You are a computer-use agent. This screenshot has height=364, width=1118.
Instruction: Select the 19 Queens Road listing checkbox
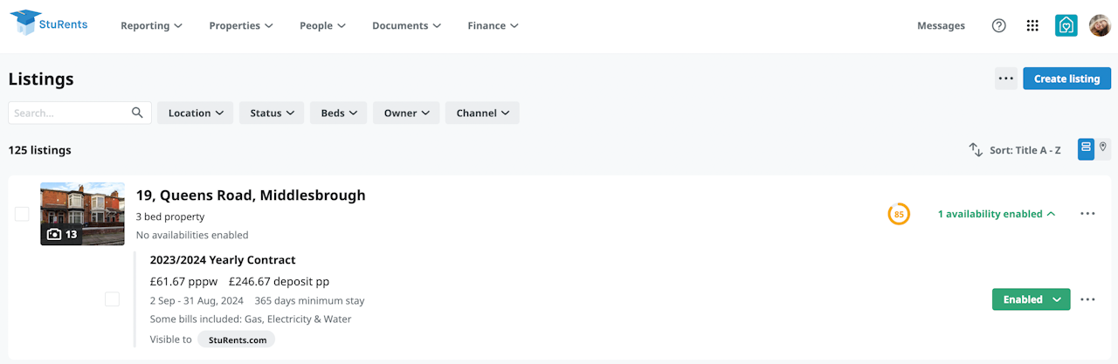[x=22, y=214]
